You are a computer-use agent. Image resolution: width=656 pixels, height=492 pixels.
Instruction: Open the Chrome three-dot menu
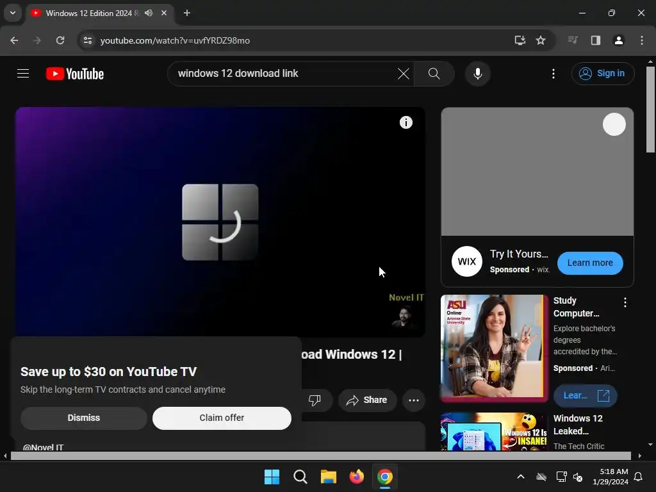coord(642,40)
